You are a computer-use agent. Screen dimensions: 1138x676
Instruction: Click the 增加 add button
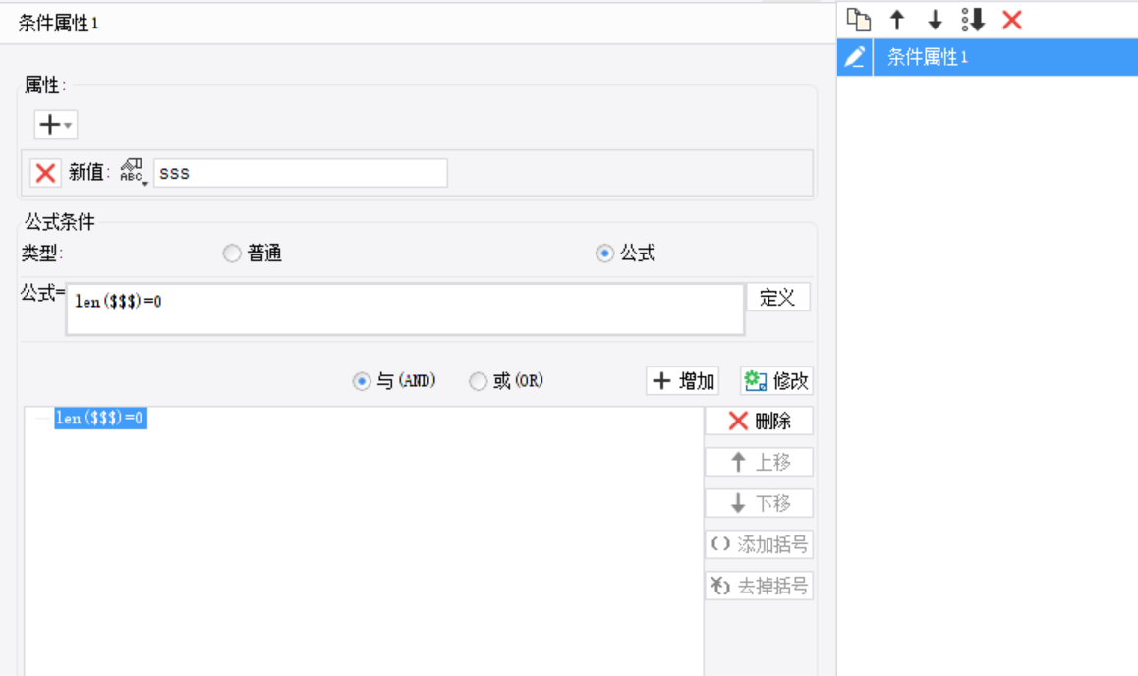[x=682, y=381]
